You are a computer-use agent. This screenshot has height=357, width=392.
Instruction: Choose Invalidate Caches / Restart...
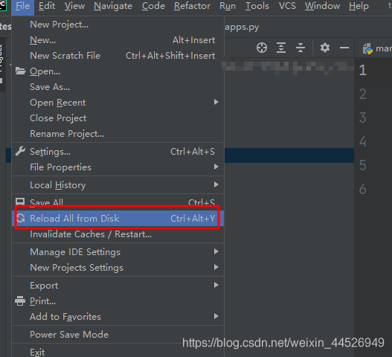[x=118, y=234]
